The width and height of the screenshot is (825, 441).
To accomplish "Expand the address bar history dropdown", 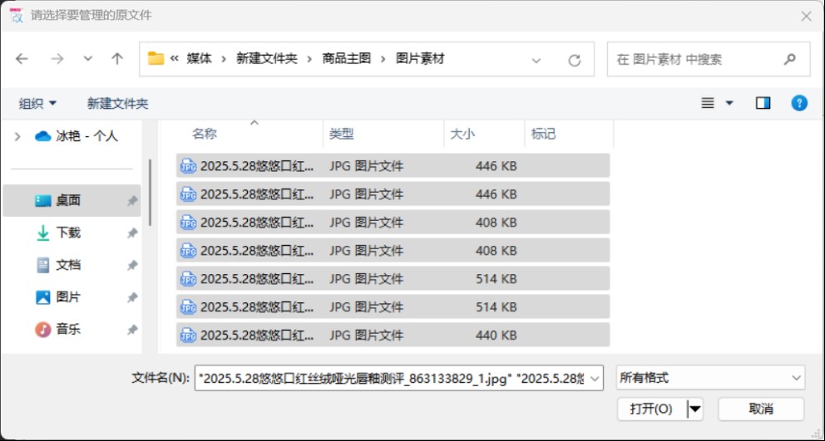I will (x=536, y=60).
